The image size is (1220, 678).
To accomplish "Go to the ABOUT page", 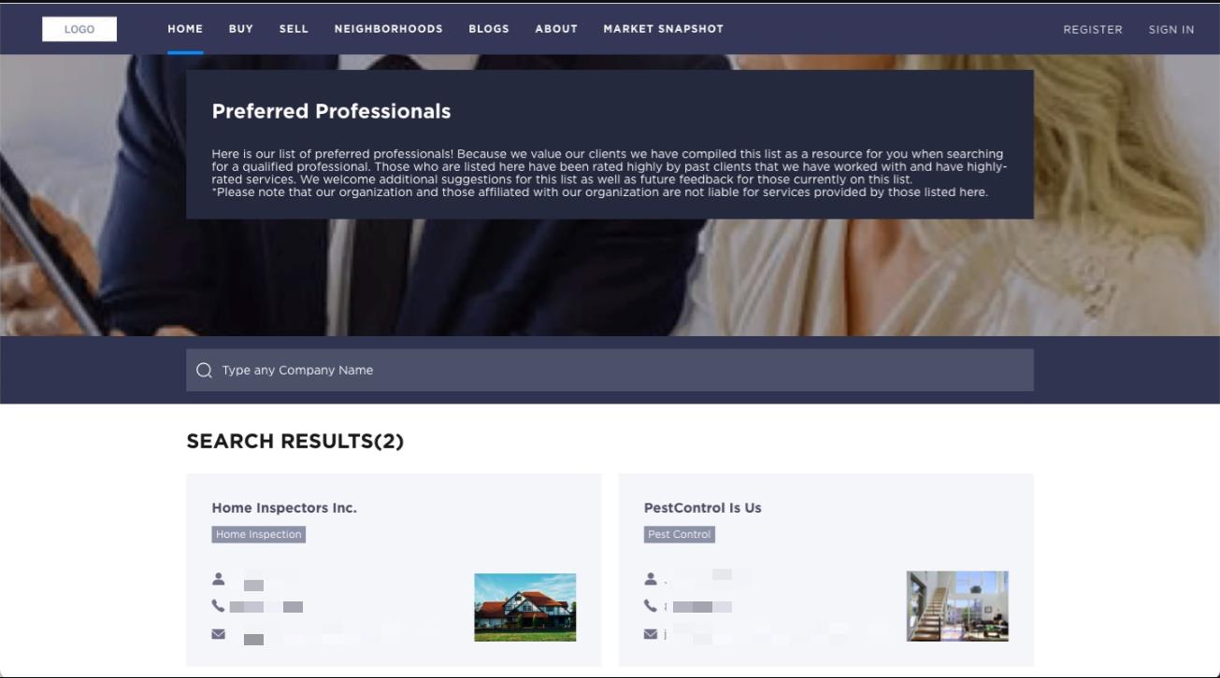I will tap(554, 29).
